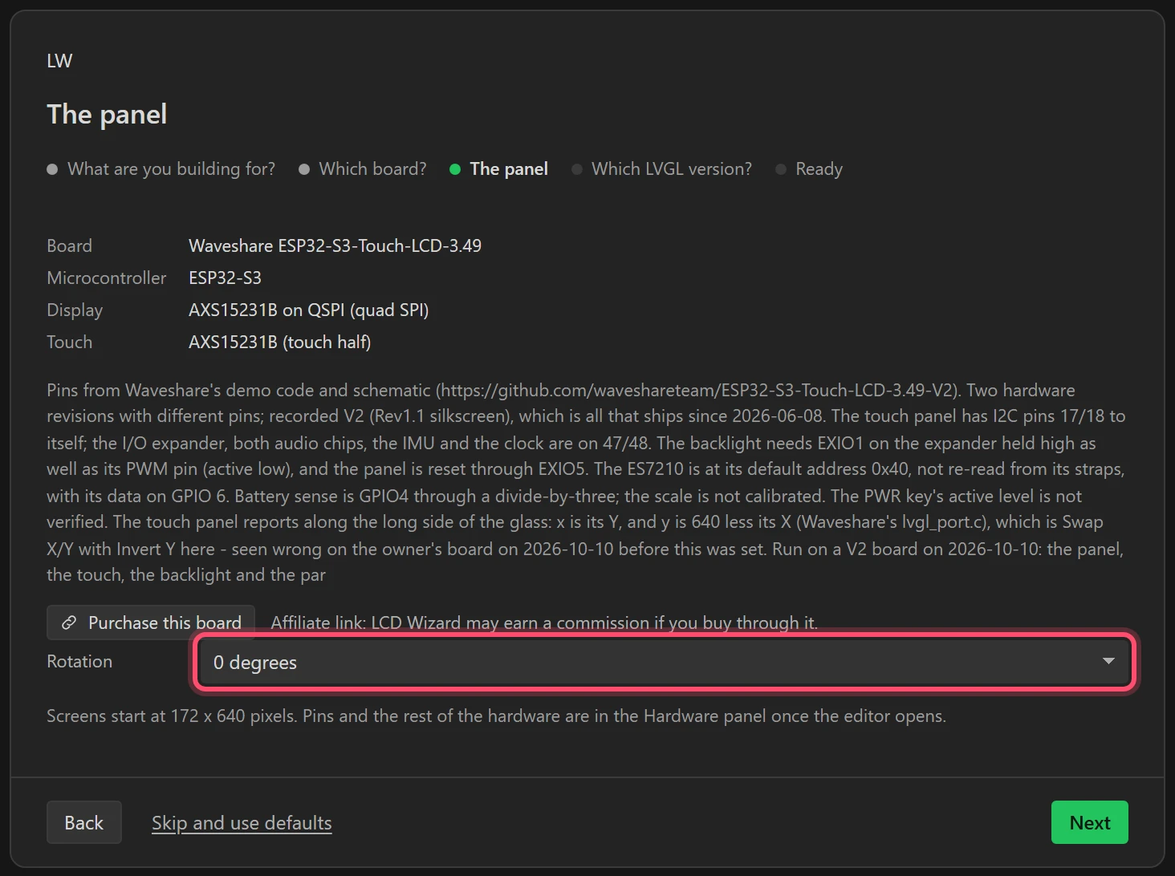
Task: Jump to the 'Which LVGL version?' step label
Action: tap(672, 169)
